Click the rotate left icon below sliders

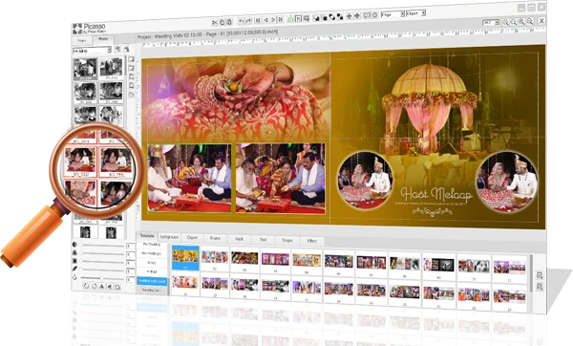pos(86,286)
